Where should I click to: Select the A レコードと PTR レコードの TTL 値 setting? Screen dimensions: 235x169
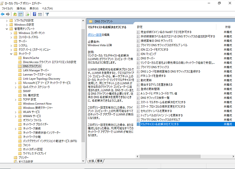tap(159, 93)
